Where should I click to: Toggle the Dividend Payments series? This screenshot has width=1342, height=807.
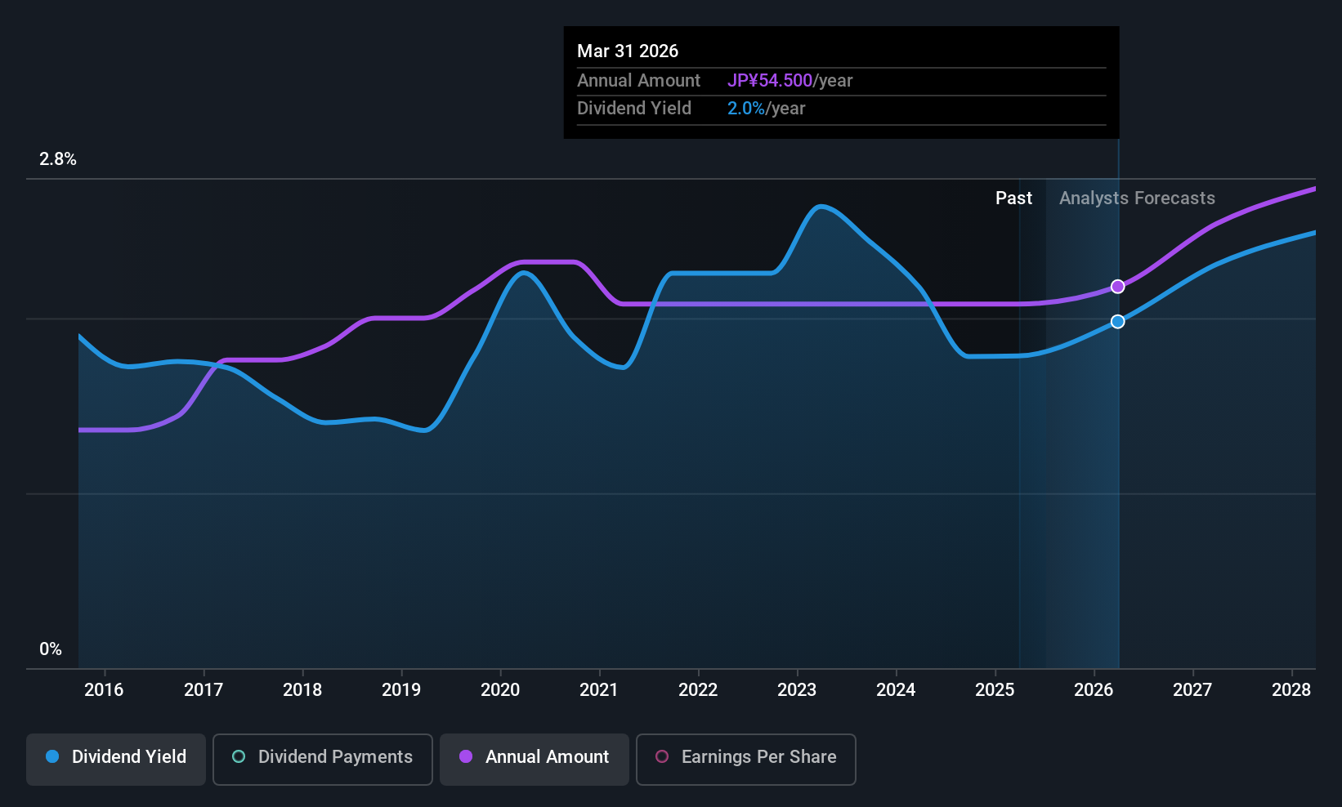(x=323, y=759)
